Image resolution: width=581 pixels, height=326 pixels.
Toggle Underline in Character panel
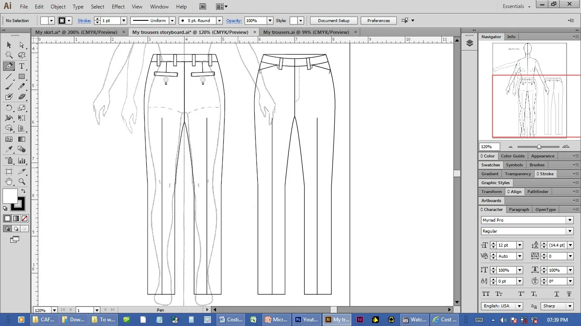[x=556, y=294]
